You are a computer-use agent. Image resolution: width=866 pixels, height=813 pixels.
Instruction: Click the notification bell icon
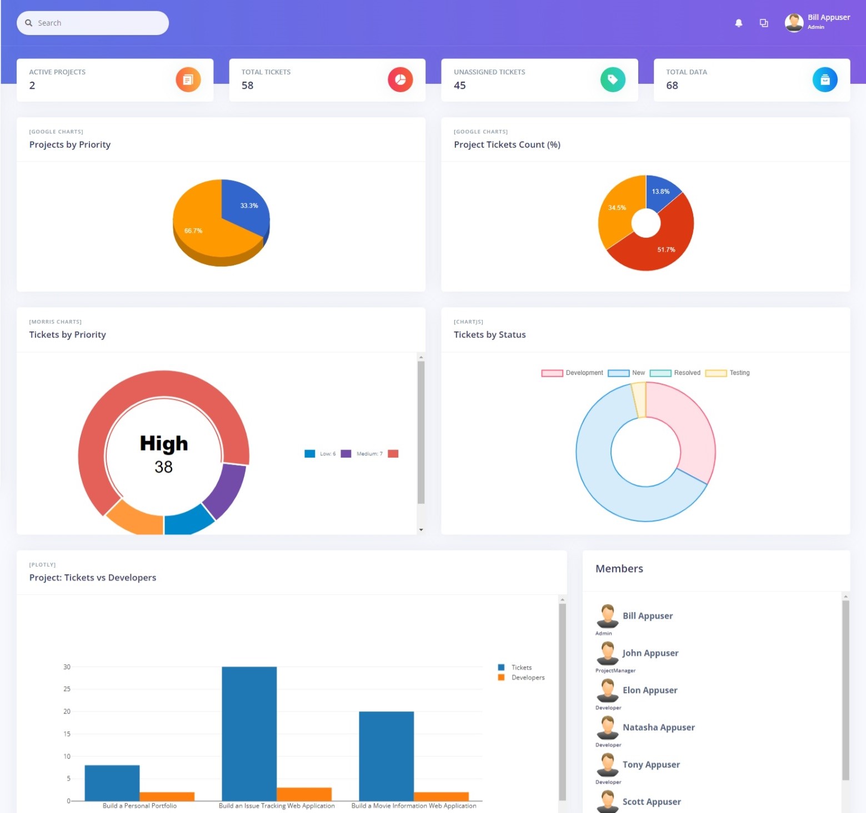[738, 23]
